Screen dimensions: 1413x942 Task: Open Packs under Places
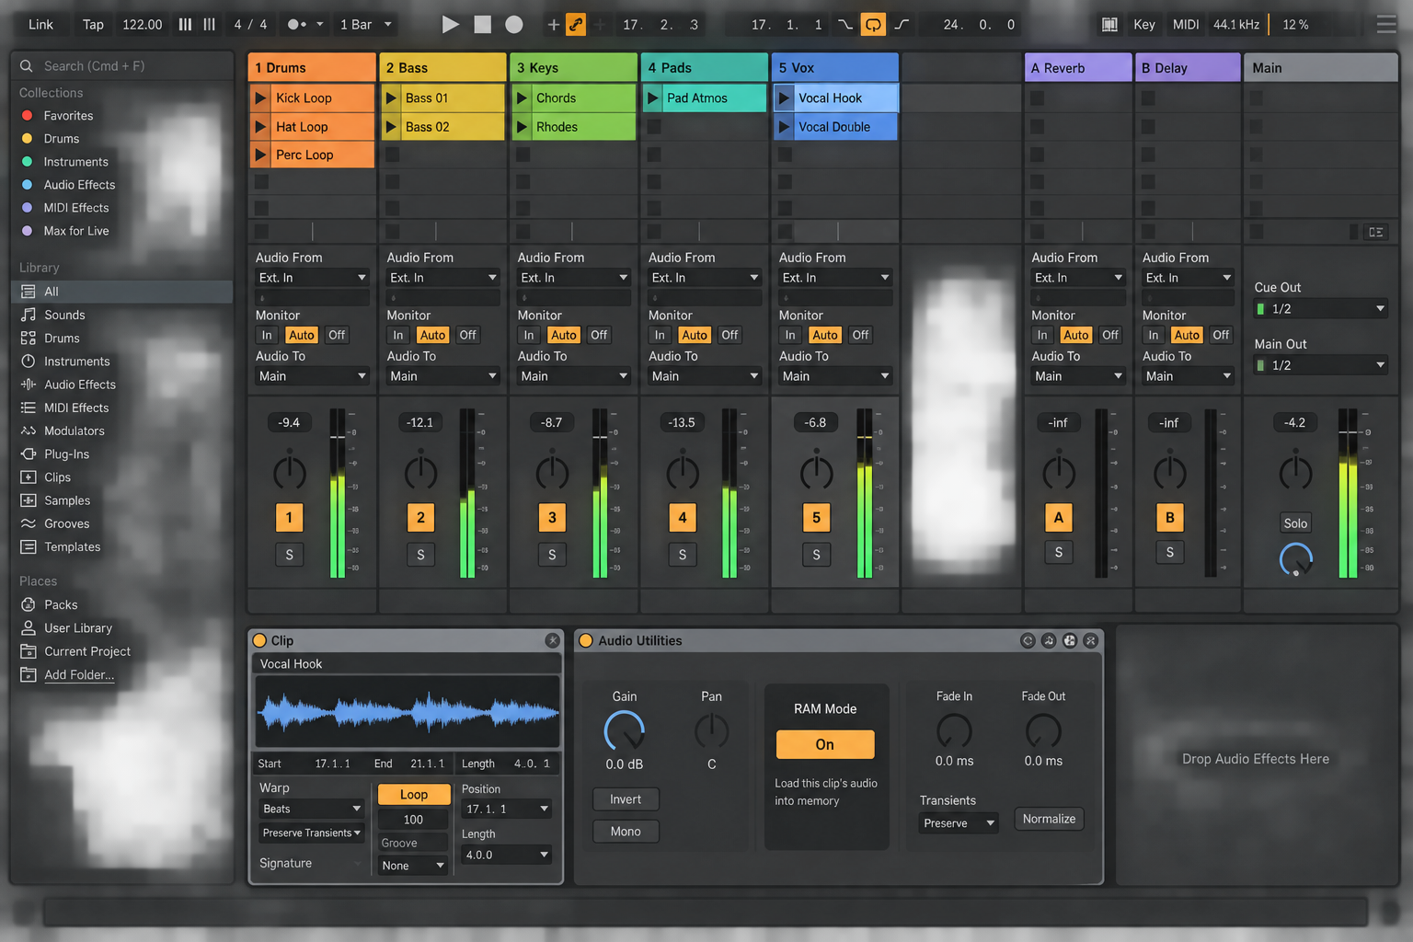pyautogui.click(x=61, y=605)
